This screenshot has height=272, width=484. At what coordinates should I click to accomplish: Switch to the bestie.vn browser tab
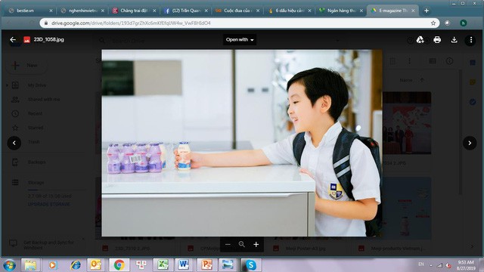pos(29,11)
